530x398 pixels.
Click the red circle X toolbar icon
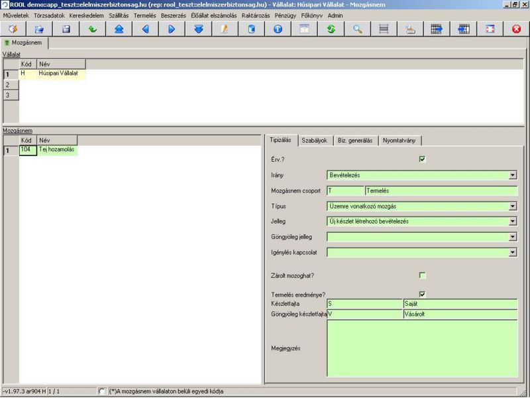[516, 29]
